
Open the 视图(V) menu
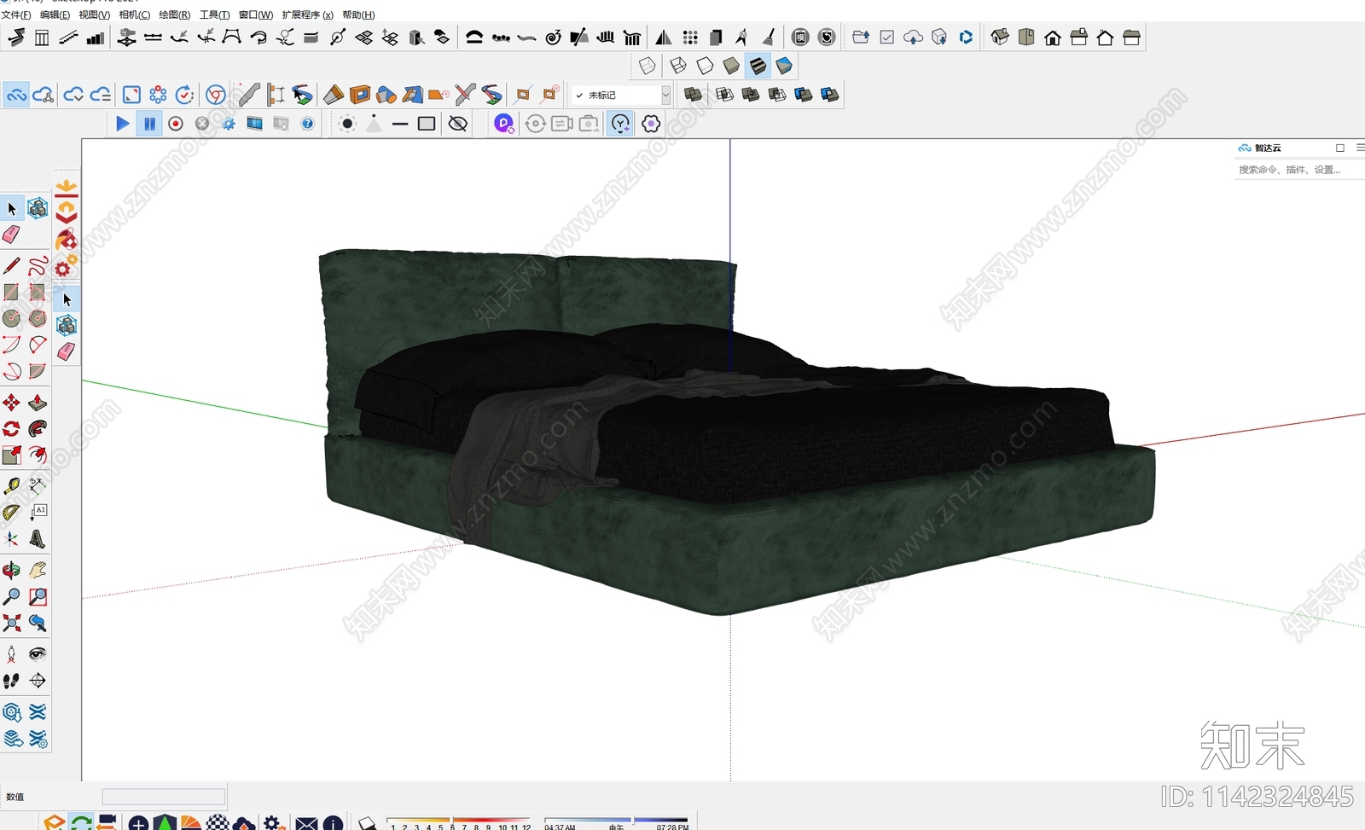coord(94,15)
